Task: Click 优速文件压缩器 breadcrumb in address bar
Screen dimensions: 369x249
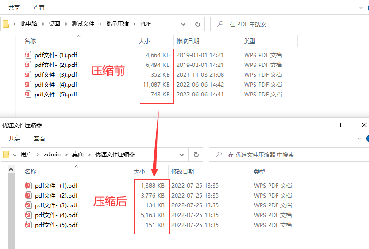Action: coord(115,154)
